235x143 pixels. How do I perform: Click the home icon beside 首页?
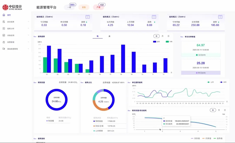click(x=4, y=15)
